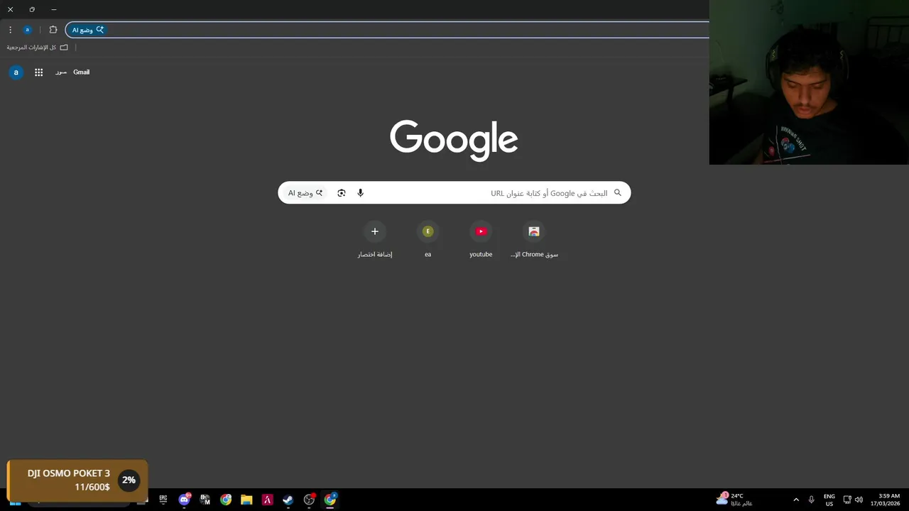Viewport: 909px width, 511px height.
Task: Click the active Chrome profile icon in the taskbar
Action: pos(330,500)
